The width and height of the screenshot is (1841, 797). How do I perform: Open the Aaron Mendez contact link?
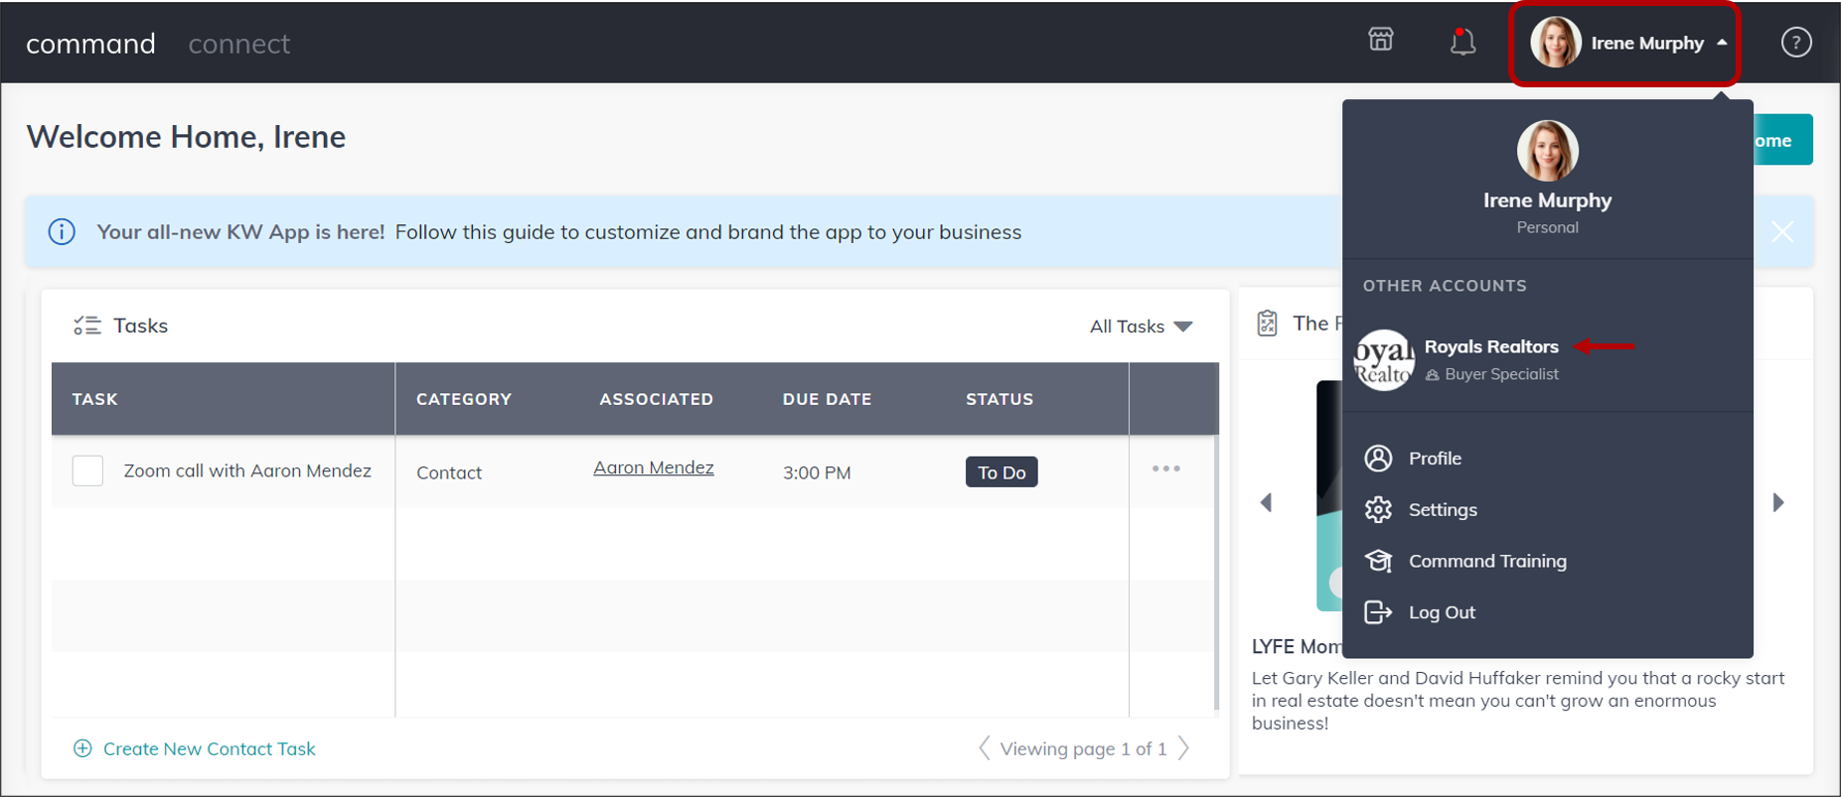click(x=653, y=467)
